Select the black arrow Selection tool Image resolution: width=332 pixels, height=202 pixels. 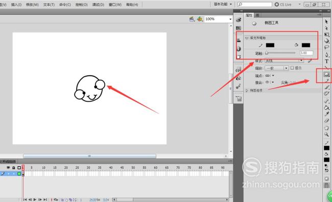(326, 21)
